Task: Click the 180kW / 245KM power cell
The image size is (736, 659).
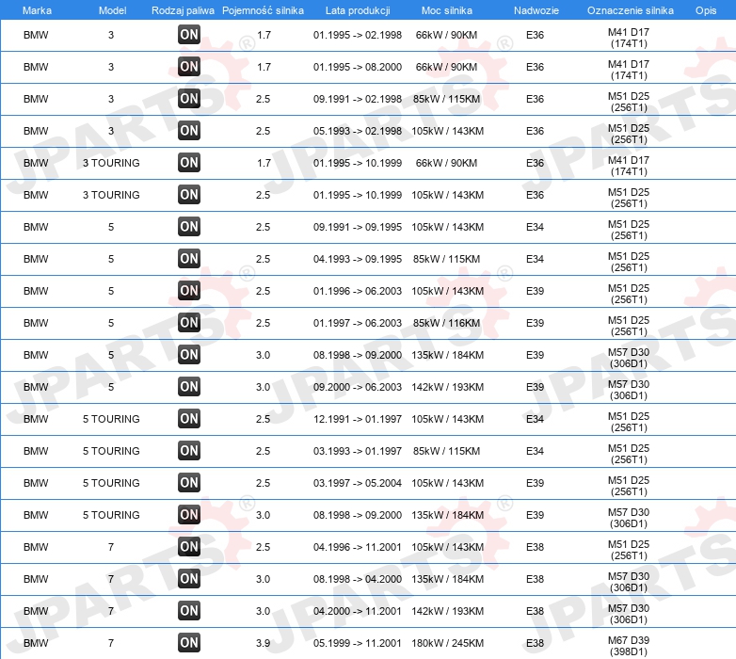Action: pos(447,643)
